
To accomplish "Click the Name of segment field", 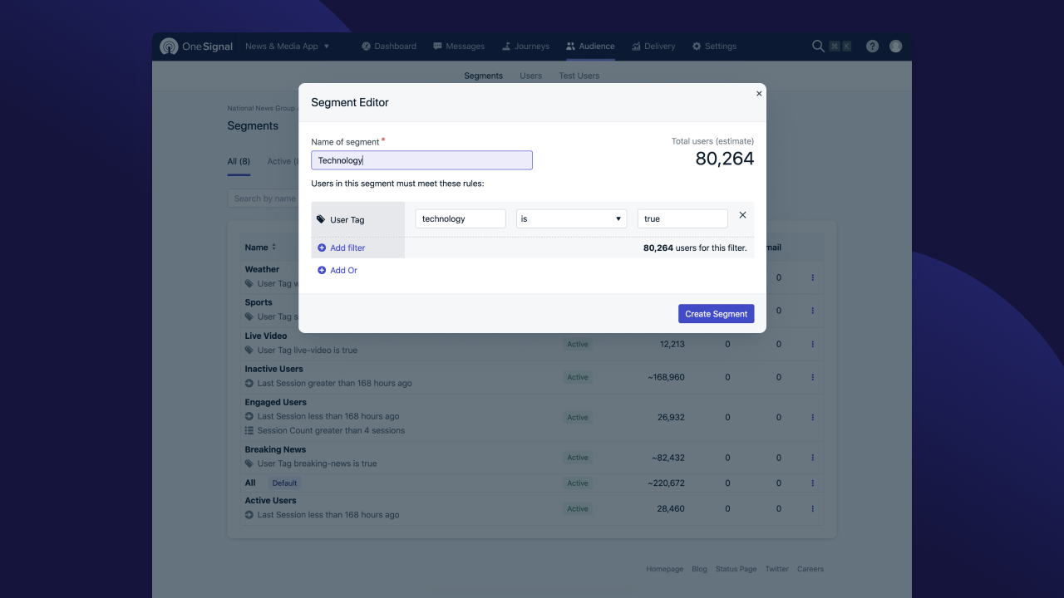I will [421, 160].
